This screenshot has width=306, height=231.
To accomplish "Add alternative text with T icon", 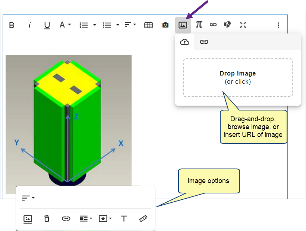I will 124,219.
